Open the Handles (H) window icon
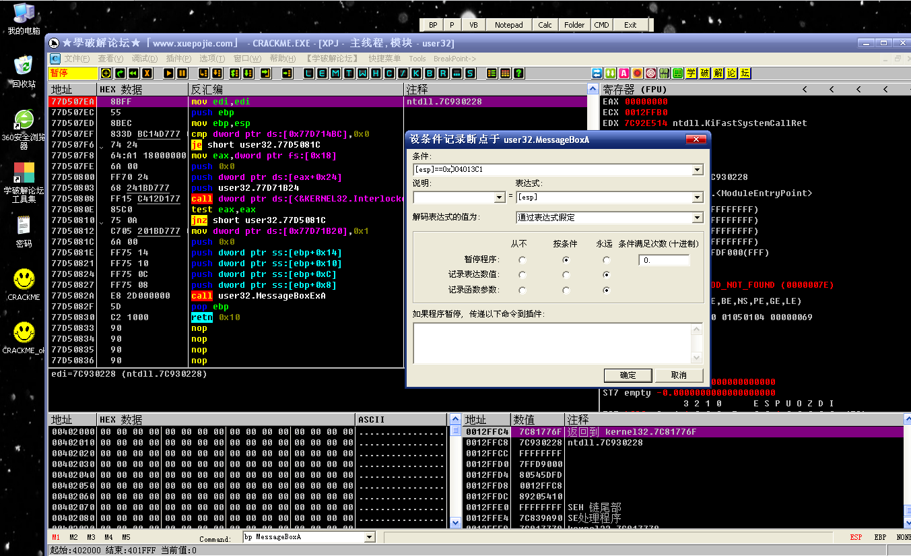The width and height of the screenshot is (911, 556). coord(376,73)
